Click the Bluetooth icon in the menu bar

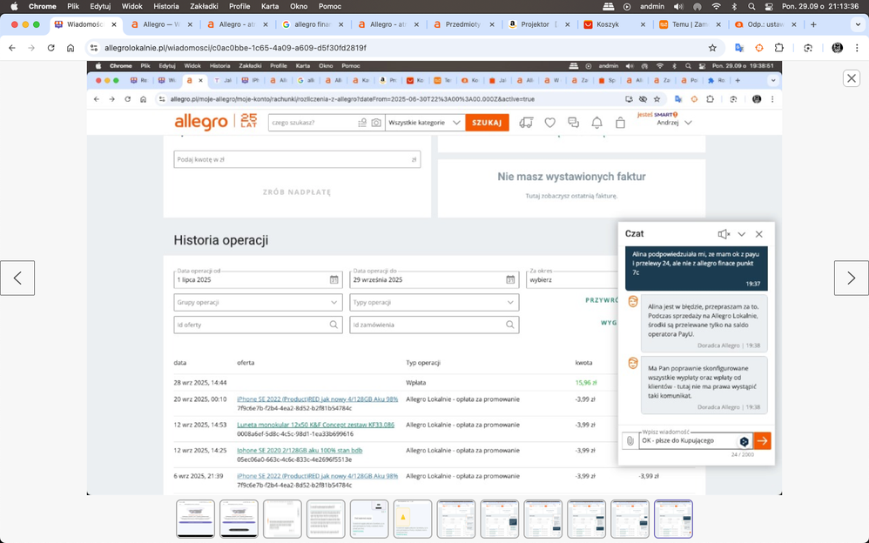pyautogui.click(x=735, y=7)
